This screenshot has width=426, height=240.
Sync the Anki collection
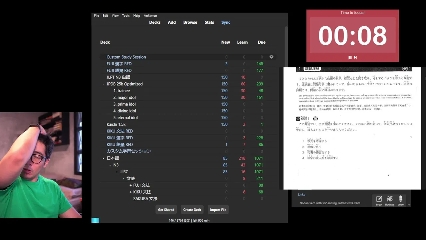point(226,22)
